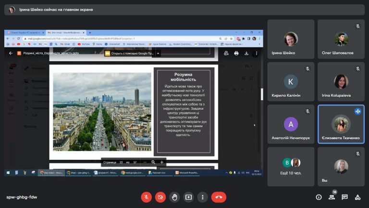The height and width of the screenshot is (208, 369).
Task: Click the 'Ірина Шейко сейчас на главном экране' banner
Action: pos(184,10)
